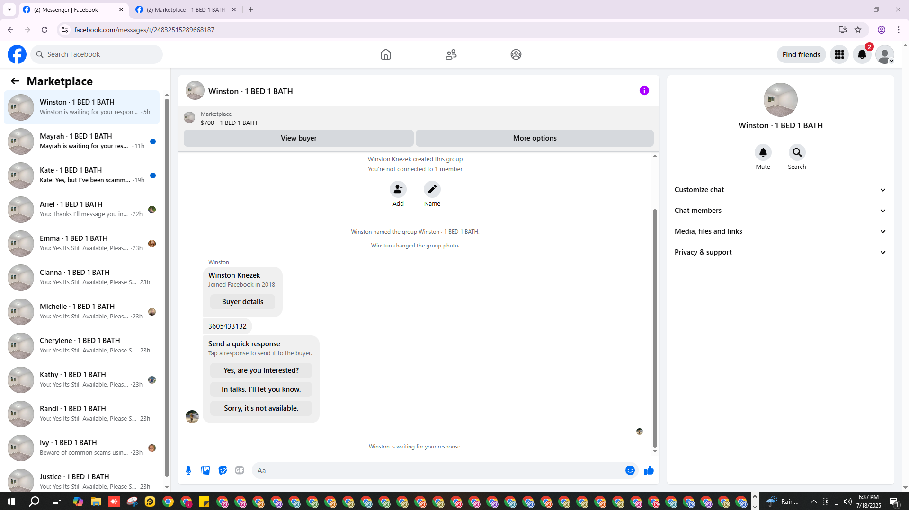Click the chat messages vertical scrollbar

655,328
